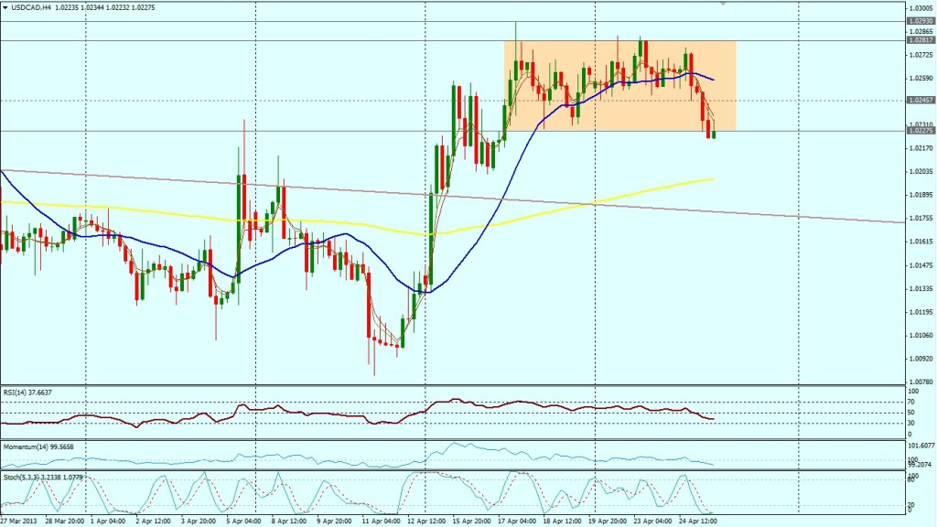
Task: Click the chart shift triangle marker at top
Action: click(724, 4)
